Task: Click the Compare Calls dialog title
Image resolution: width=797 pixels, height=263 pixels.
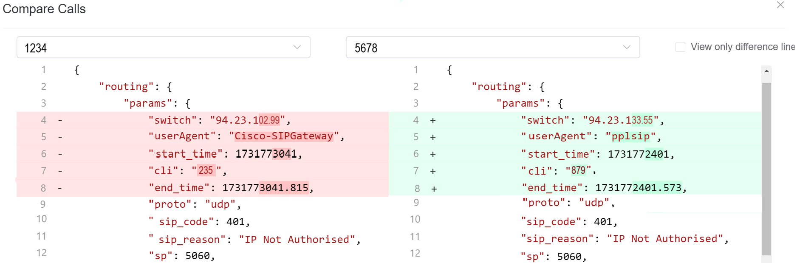Action: 44,9
